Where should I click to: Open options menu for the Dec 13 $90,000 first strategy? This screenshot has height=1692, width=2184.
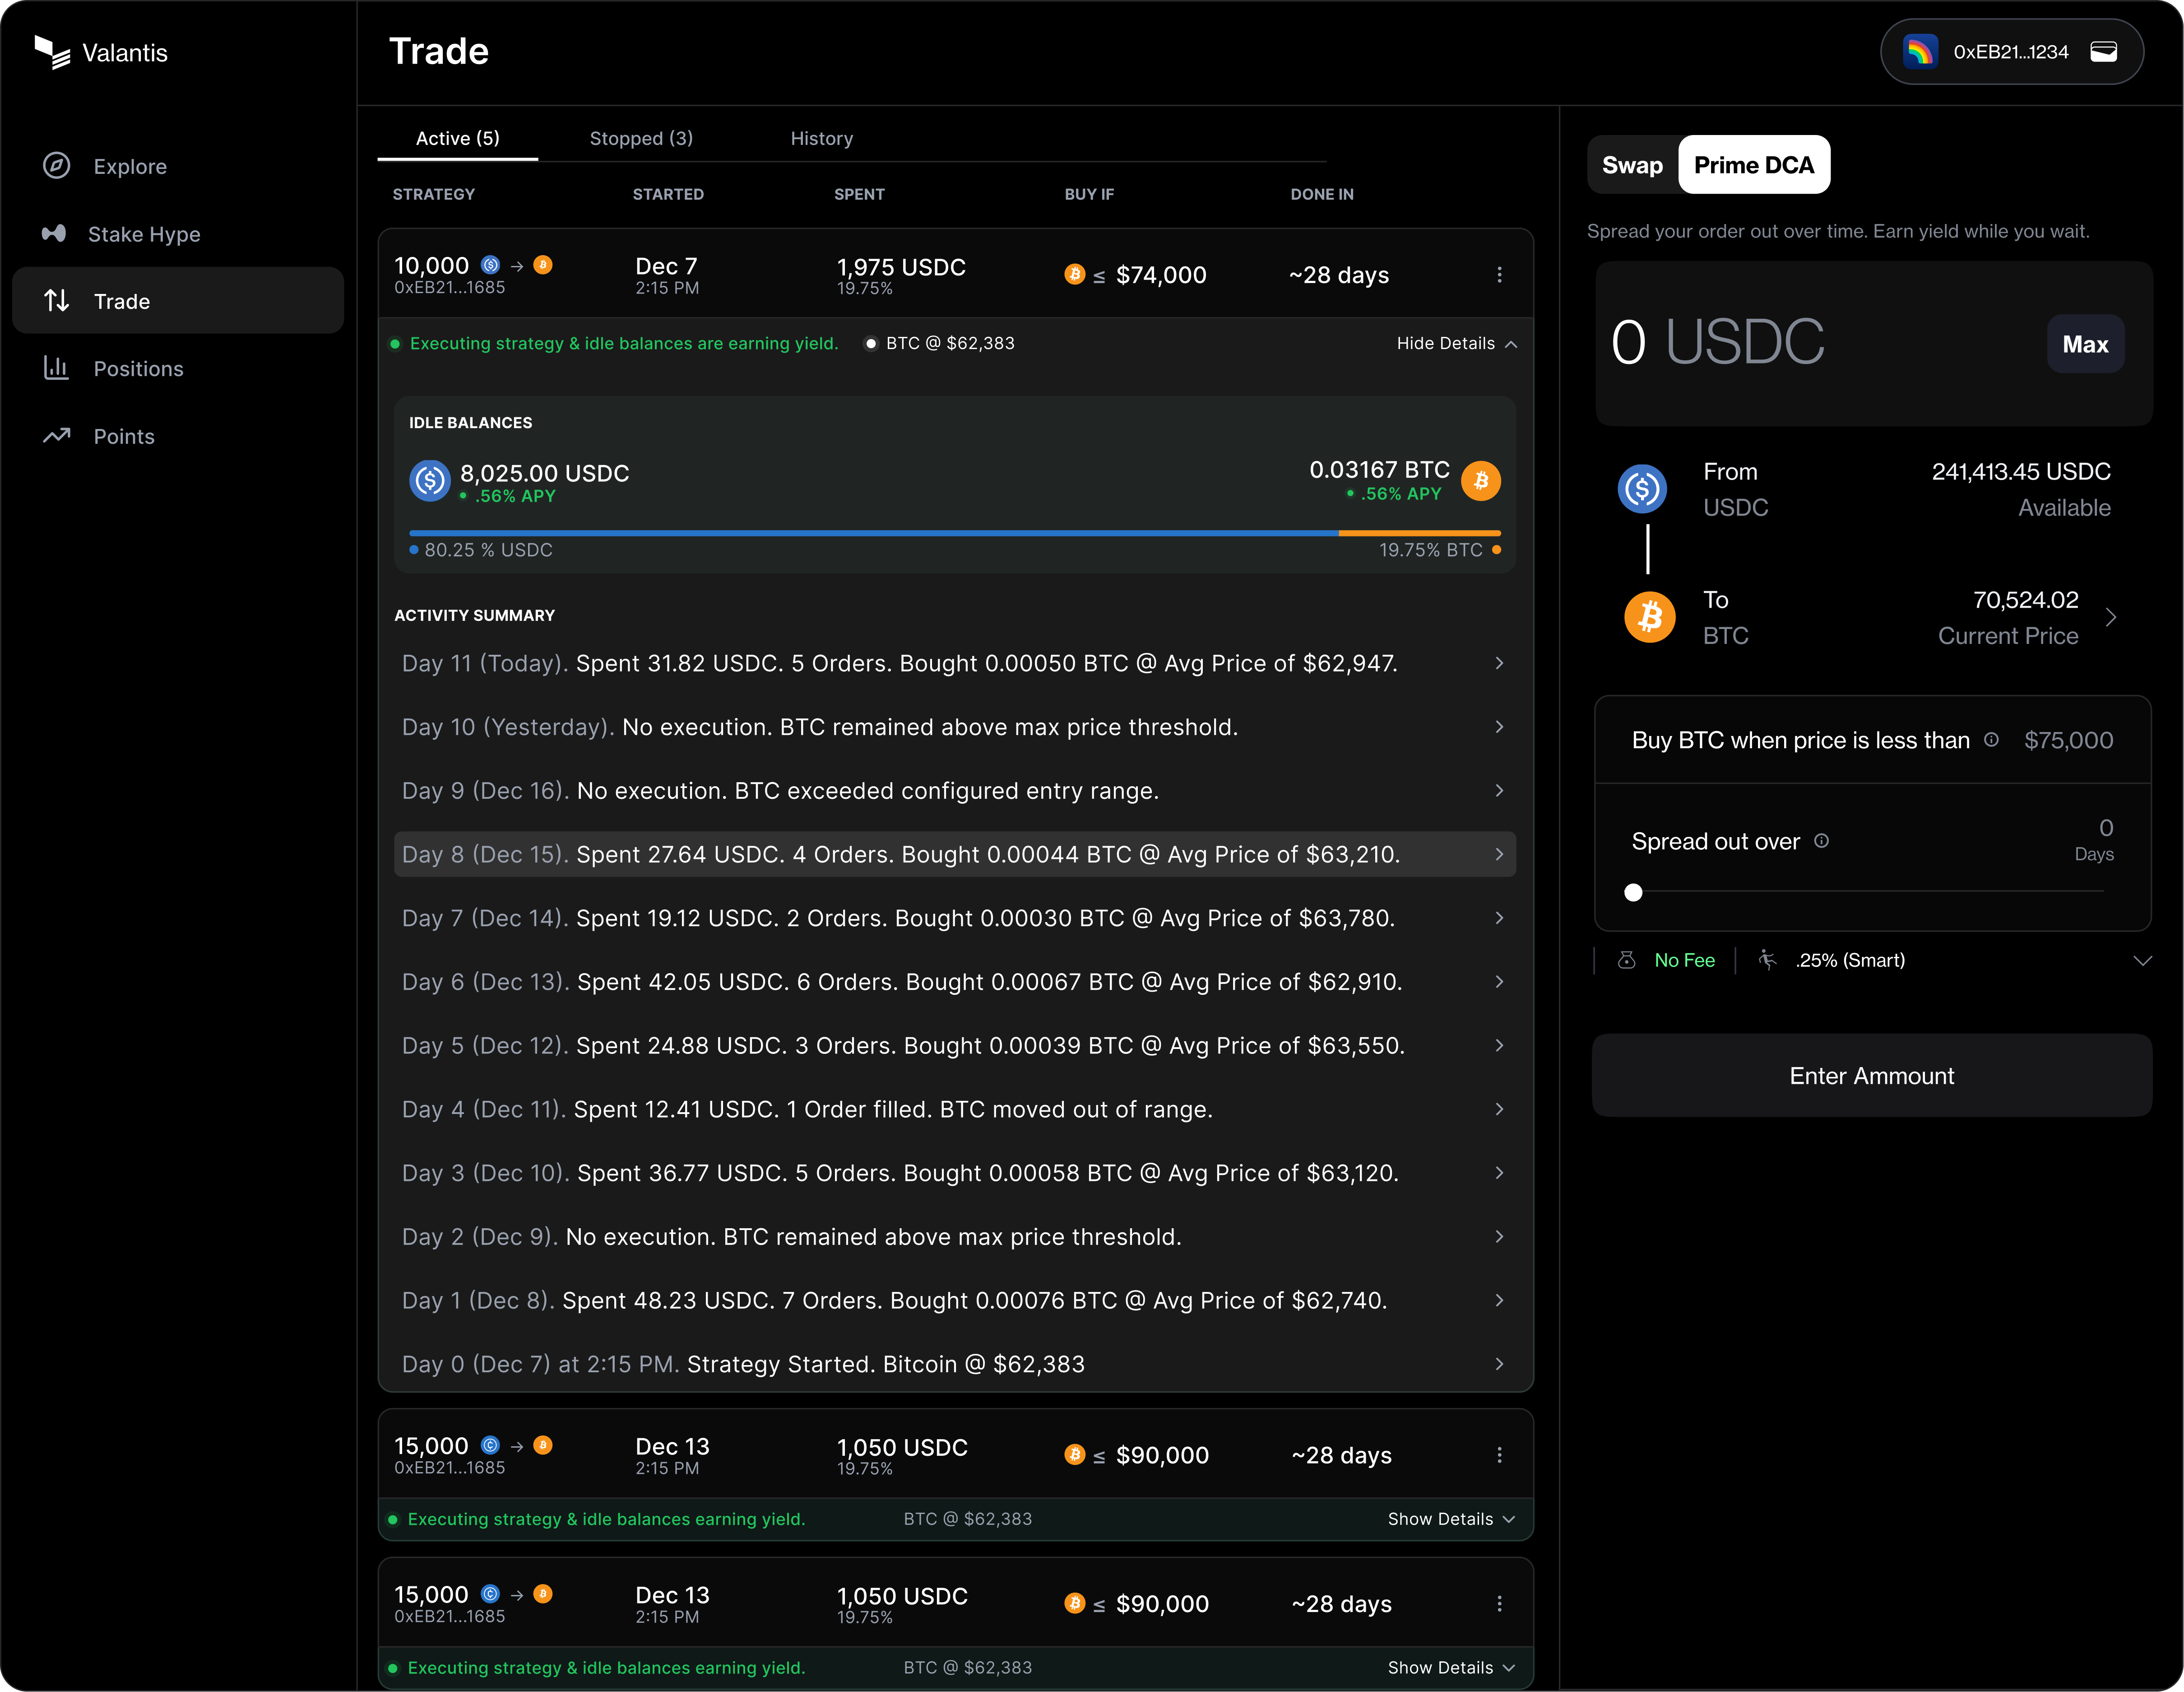(x=1499, y=1455)
